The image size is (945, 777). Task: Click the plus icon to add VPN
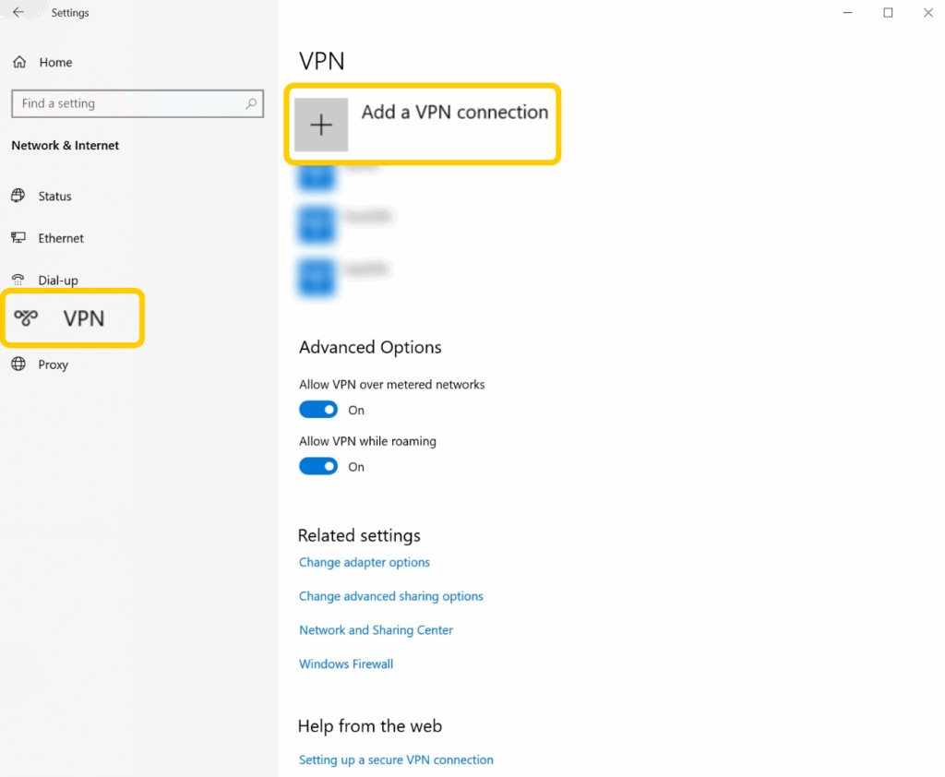[321, 125]
